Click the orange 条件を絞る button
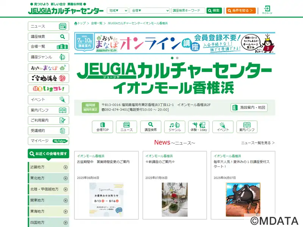 241,11
